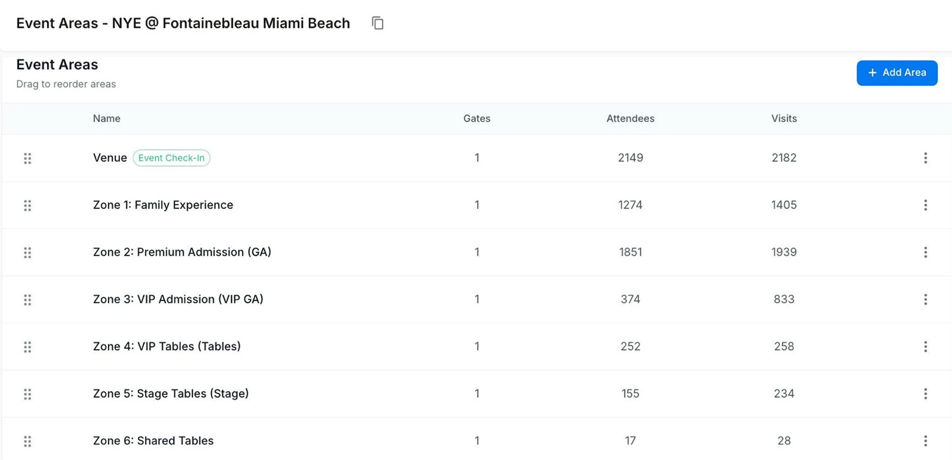Select drag handle for Zone 1 Family Experience

[27, 205]
